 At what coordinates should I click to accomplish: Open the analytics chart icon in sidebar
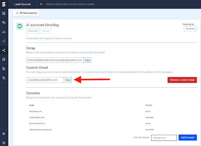tap(4, 41)
